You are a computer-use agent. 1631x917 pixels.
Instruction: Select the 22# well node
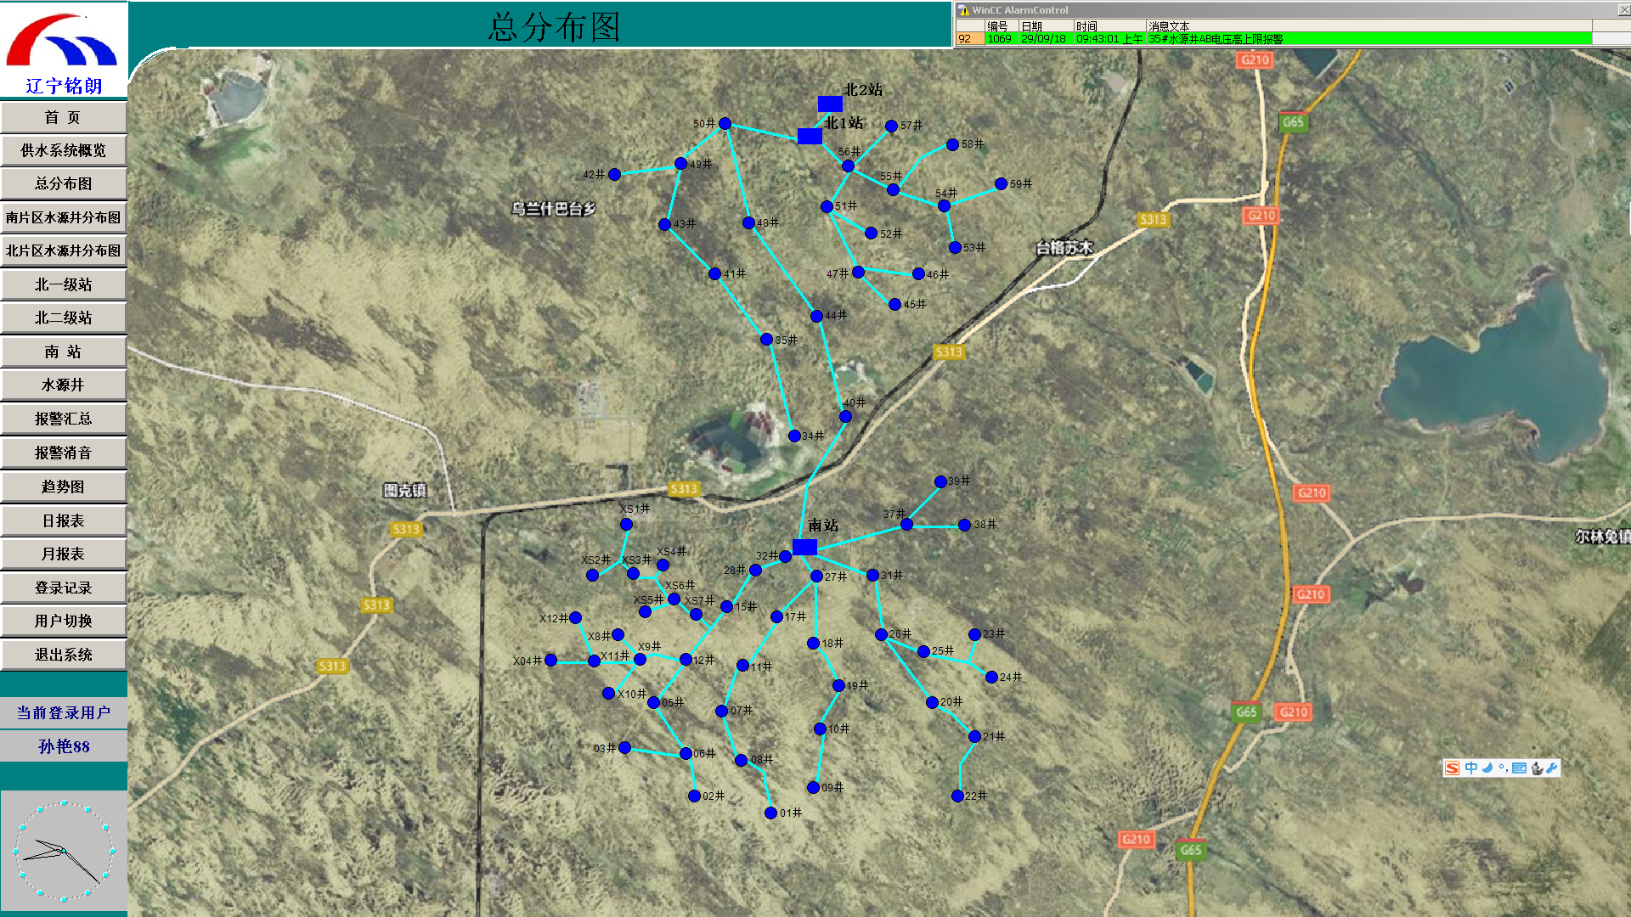tap(957, 796)
